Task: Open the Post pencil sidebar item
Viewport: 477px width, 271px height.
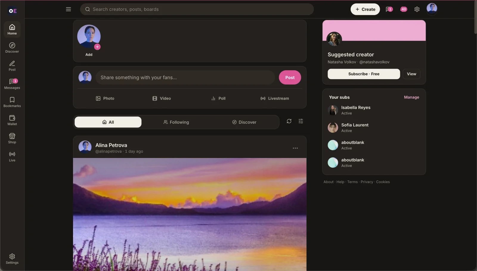Action: point(12,66)
